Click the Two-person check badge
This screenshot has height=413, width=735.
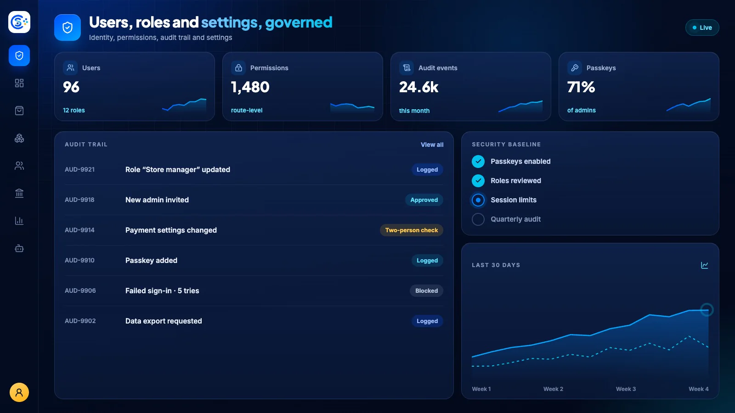(x=412, y=230)
